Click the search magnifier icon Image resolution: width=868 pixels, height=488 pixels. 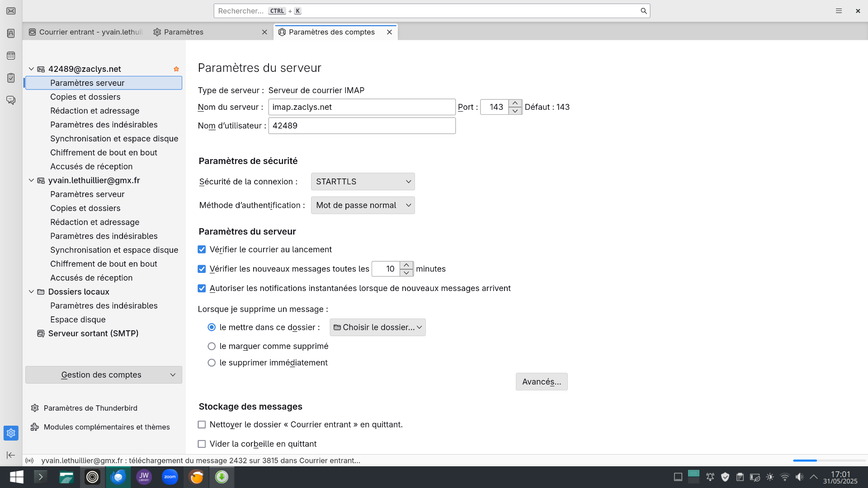coord(643,11)
